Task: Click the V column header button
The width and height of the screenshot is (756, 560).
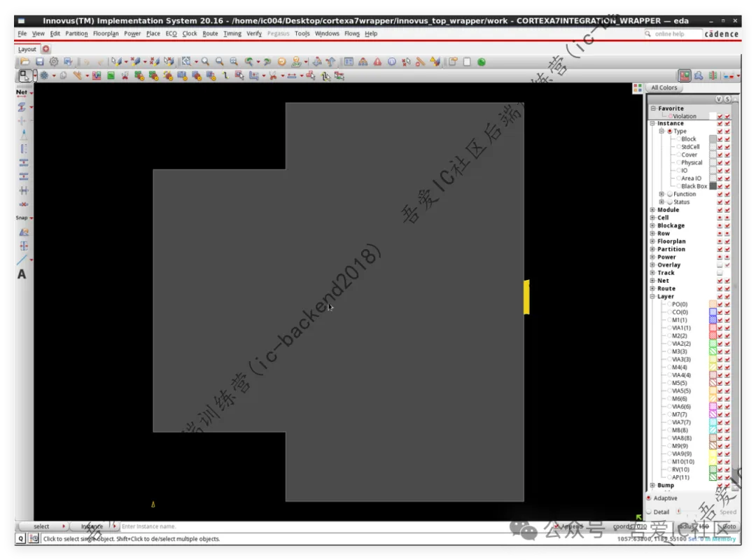Action: click(719, 99)
